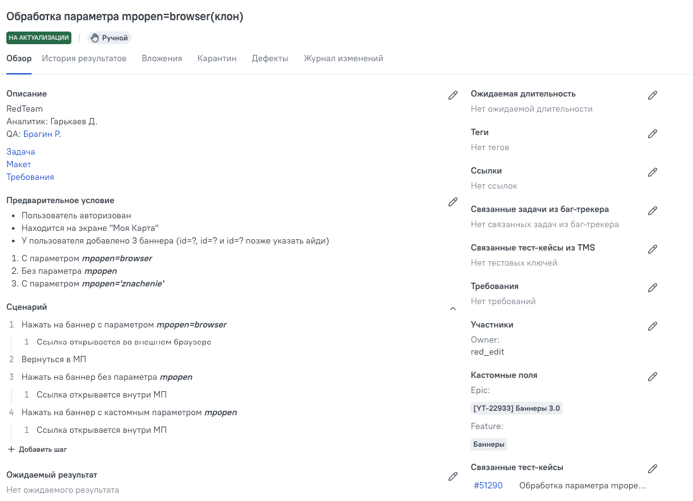Edit Связанные тест-кейсы из TMS
Viewport: 693px width, 501px height.
[x=653, y=249]
